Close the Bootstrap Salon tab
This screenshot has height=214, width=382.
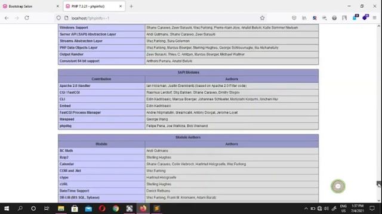(58, 7)
